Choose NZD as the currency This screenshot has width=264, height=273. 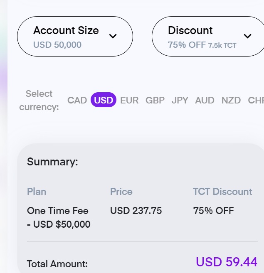point(231,100)
